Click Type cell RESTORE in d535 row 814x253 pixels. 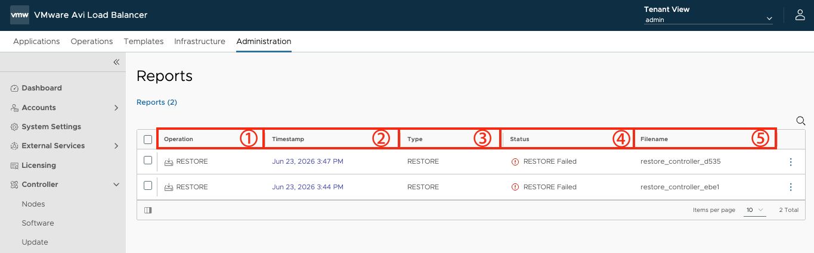click(423, 161)
